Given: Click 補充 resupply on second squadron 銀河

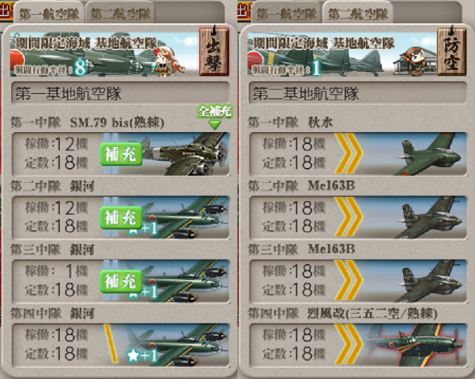Looking at the screenshot, I should tap(121, 218).
